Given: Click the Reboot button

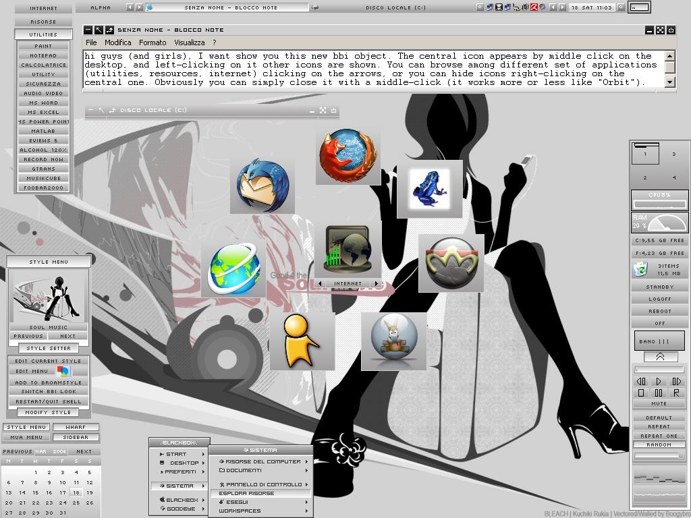Looking at the screenshot, I should 660,311.
